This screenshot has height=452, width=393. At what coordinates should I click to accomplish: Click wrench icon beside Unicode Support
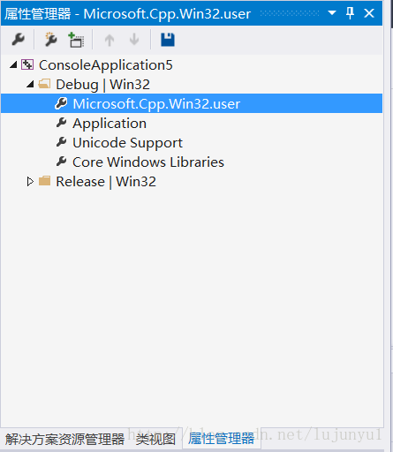61,142
